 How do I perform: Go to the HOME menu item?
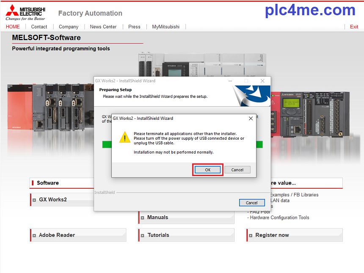[x=13, y=27]
